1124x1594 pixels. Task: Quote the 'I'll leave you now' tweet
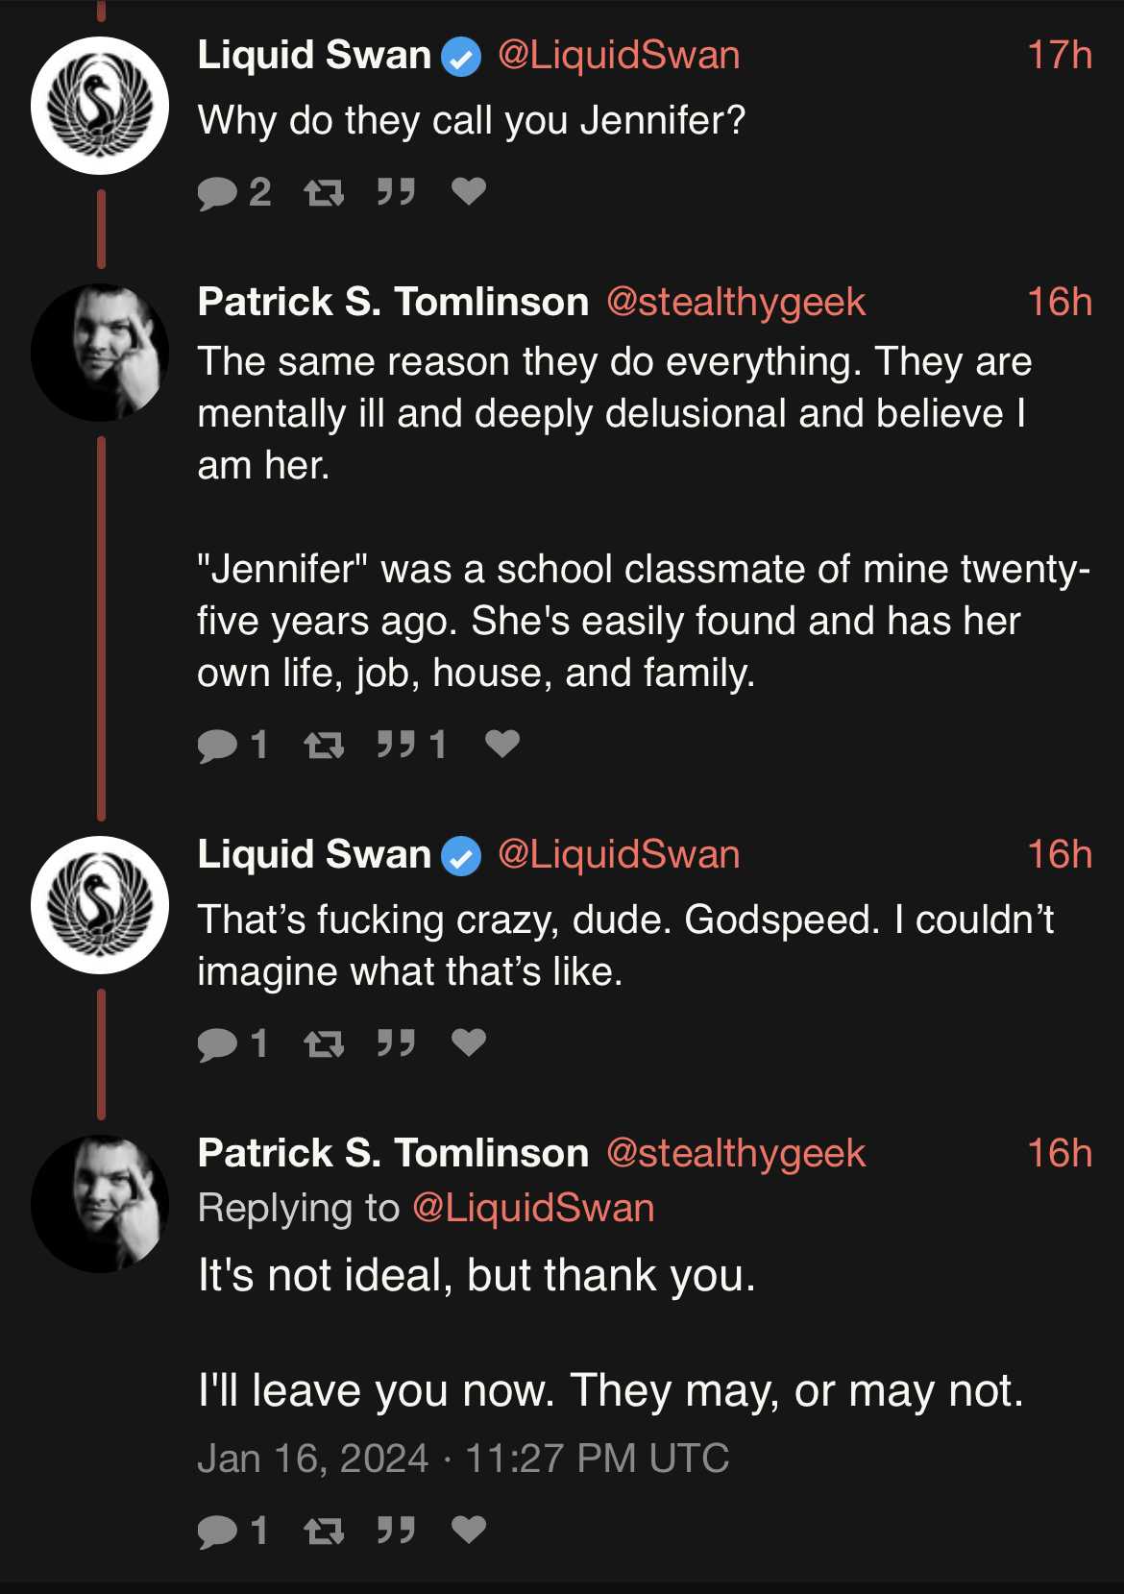click(x=396, y=1529)
